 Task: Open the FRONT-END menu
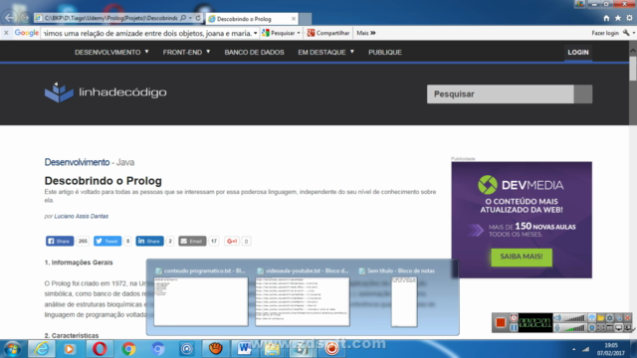tap(186, 52)
